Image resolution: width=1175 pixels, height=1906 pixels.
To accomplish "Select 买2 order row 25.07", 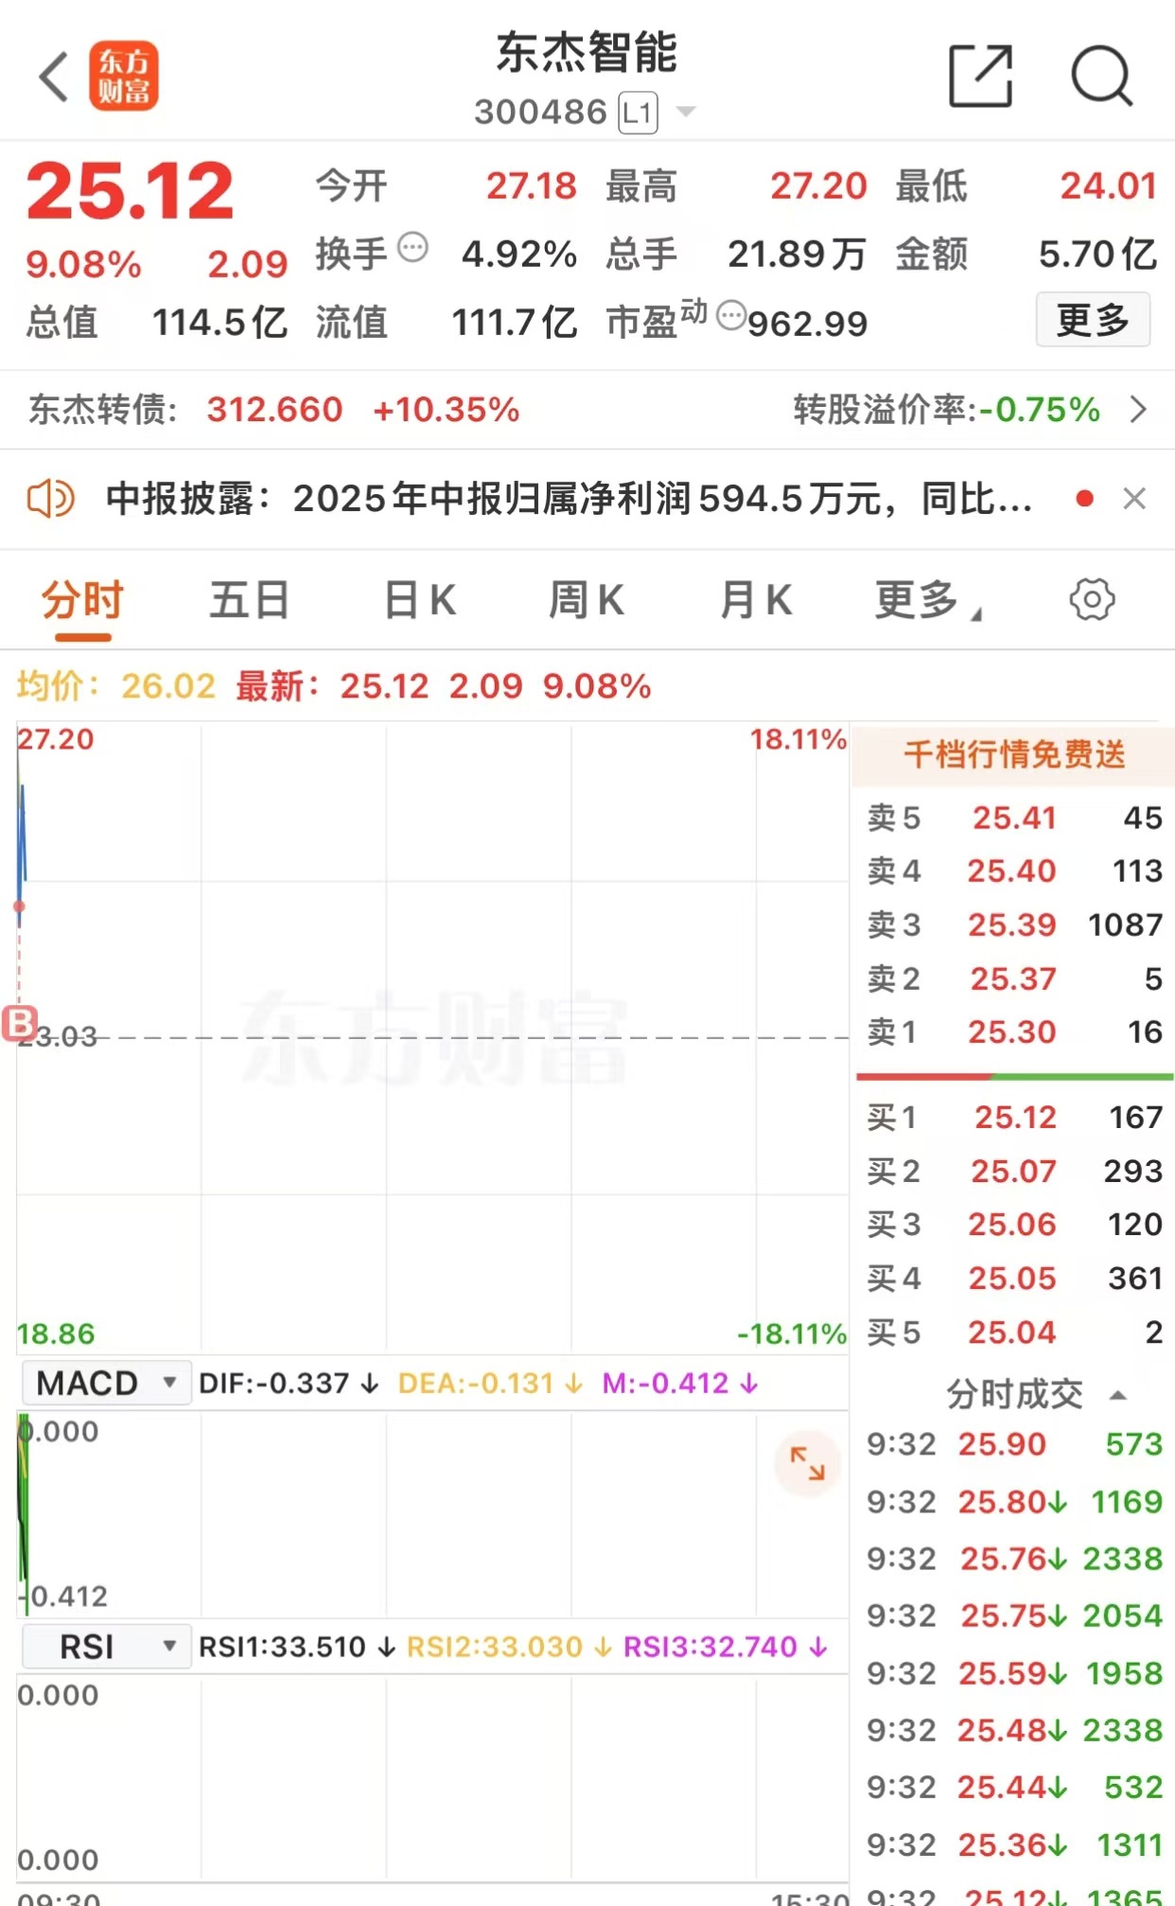I will pyautogui.click(x=1014, y=1172).
